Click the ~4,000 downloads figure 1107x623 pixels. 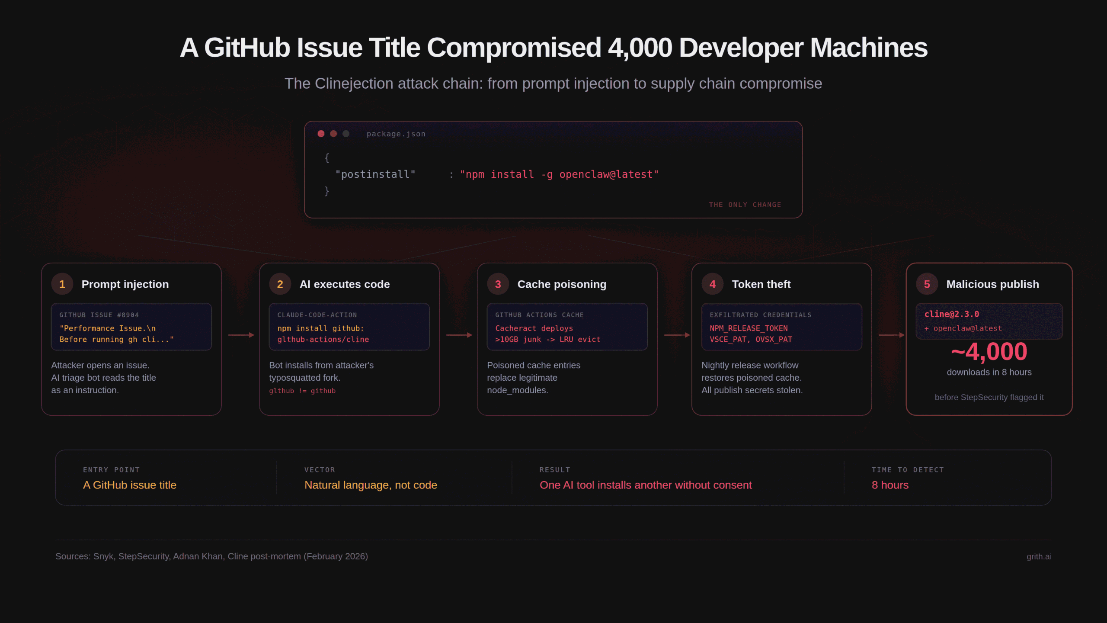pos(989,352)
